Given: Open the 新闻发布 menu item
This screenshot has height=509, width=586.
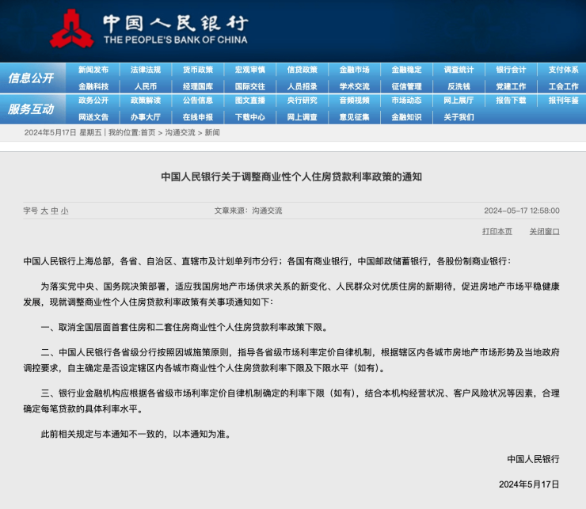Looking at the screenshot, I should pos(93,70).
